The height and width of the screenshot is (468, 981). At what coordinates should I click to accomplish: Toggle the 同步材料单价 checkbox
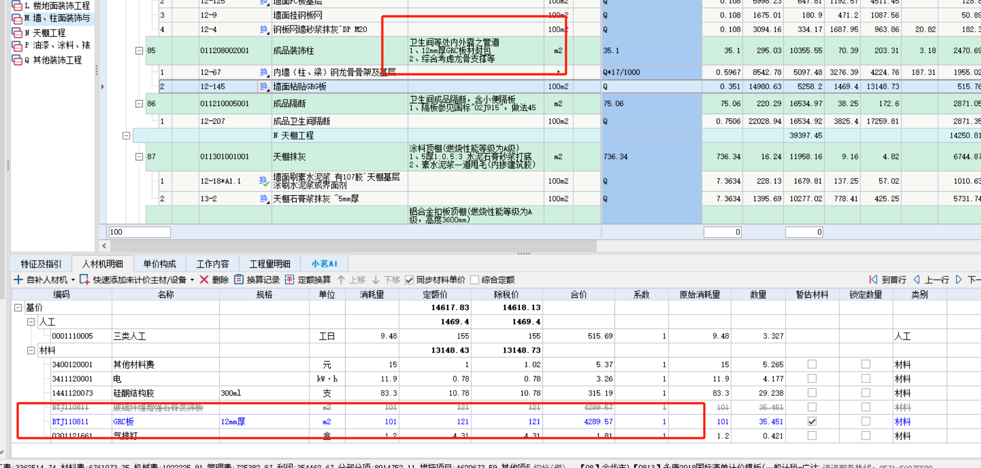point(410,280)
